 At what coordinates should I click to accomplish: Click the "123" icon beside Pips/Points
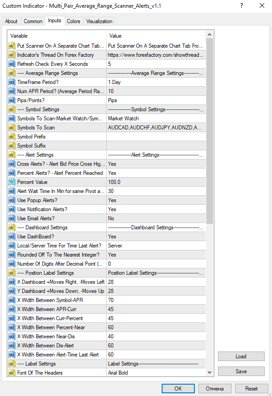[10, 100]
